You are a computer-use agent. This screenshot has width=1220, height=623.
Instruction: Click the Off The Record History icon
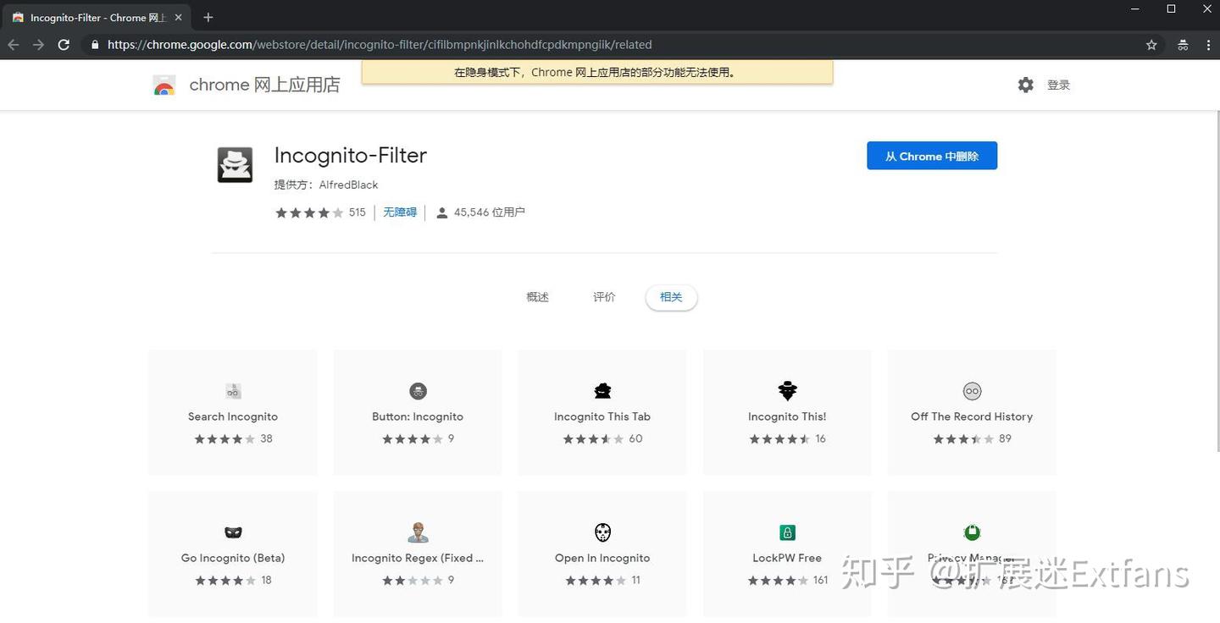click(971, 390)
